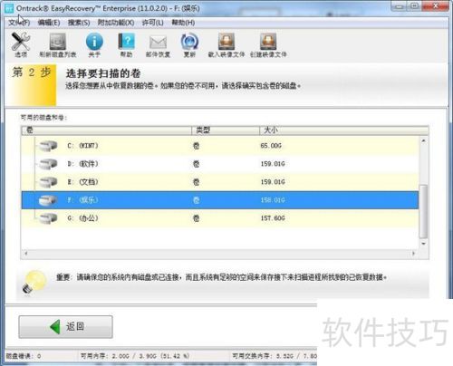Click the refresh disk list toolbar icon
The width and height of the screenshot is (453, 366).
57,42
